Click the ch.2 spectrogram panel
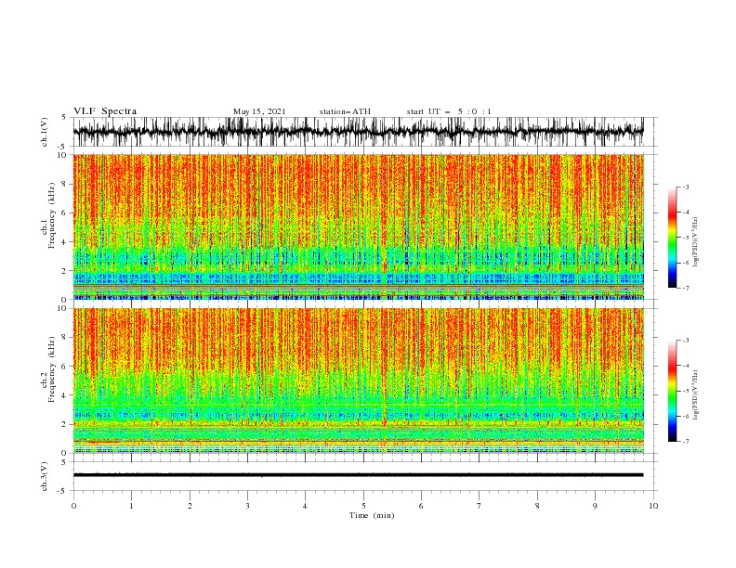Screen dimensions: 736x568 (x=358, y=381)
